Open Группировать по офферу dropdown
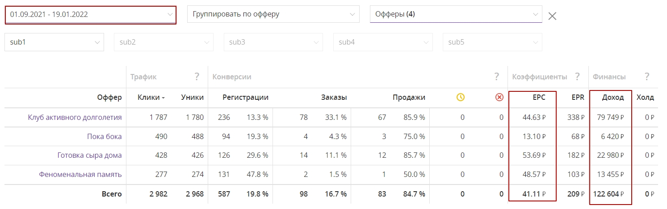Viewport: 667px width, 209px height. tap(273, 14)
